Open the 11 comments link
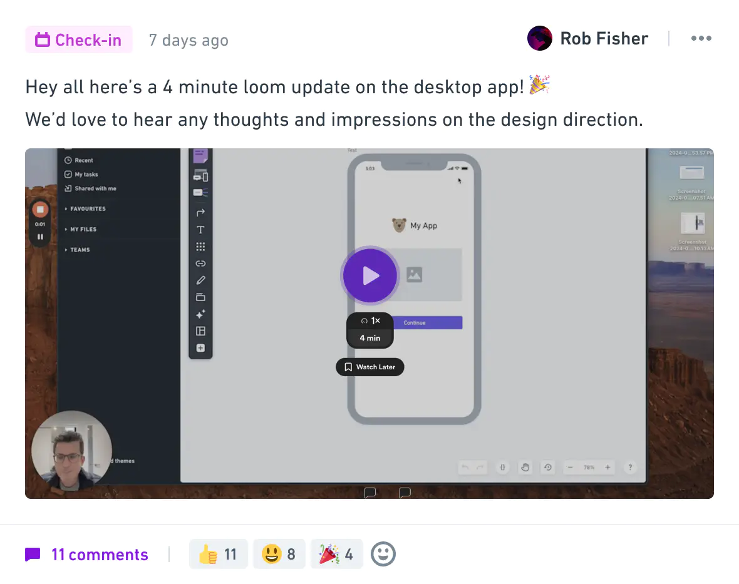Viewport: 739px width, 584px height. [100, 555]
